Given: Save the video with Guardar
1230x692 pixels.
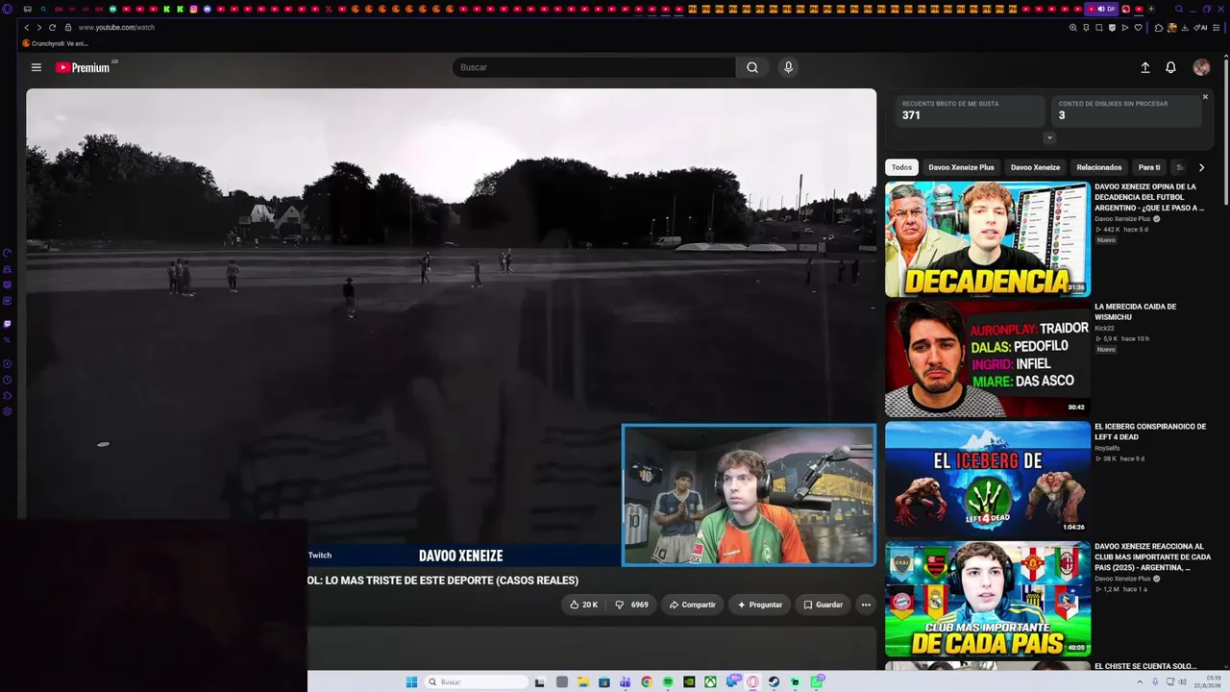Looking at the screenshot, I should click(823, 605).
